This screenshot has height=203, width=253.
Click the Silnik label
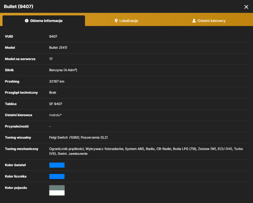(x=9, y=70)
